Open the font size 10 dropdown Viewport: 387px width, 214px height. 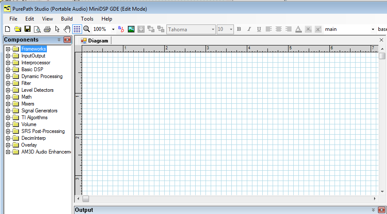(x=231, y=30)
